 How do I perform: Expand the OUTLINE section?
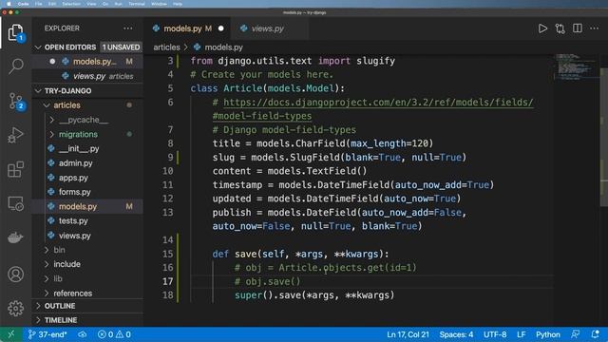coord(87,306)
